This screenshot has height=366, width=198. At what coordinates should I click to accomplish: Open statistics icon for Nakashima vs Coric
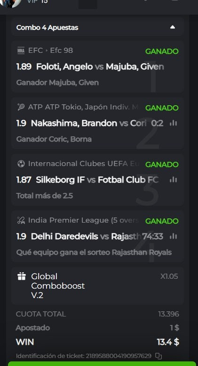pyautogui.click(x=174, y=123)
